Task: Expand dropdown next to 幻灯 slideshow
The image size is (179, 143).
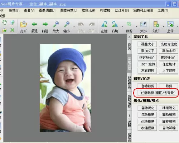Action: (x=163, y=26)
